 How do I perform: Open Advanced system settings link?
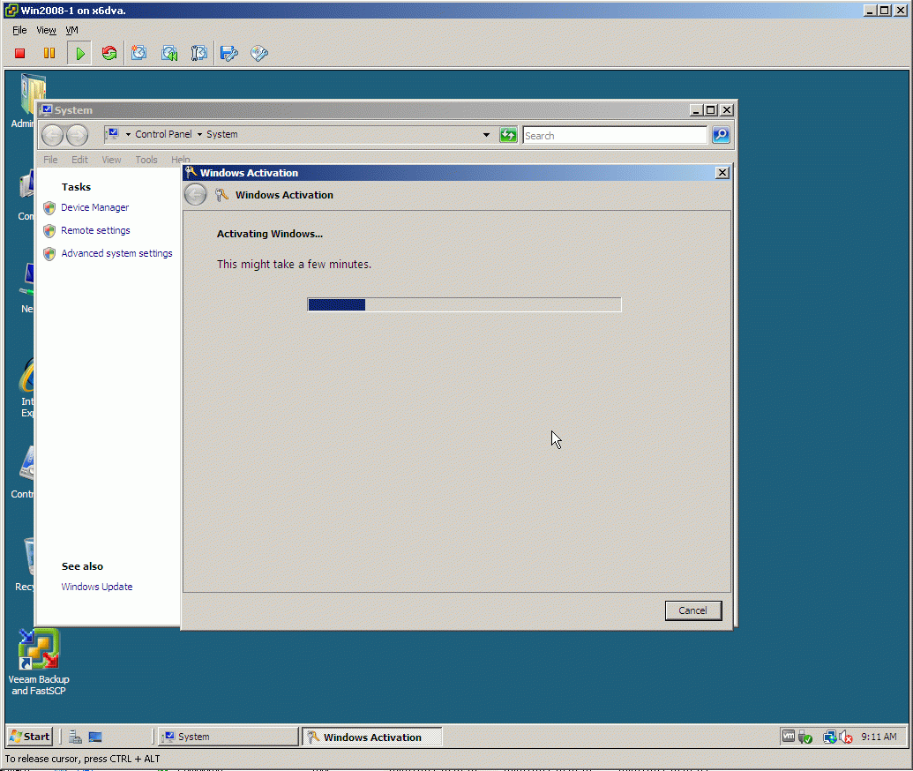pos(116,253)
